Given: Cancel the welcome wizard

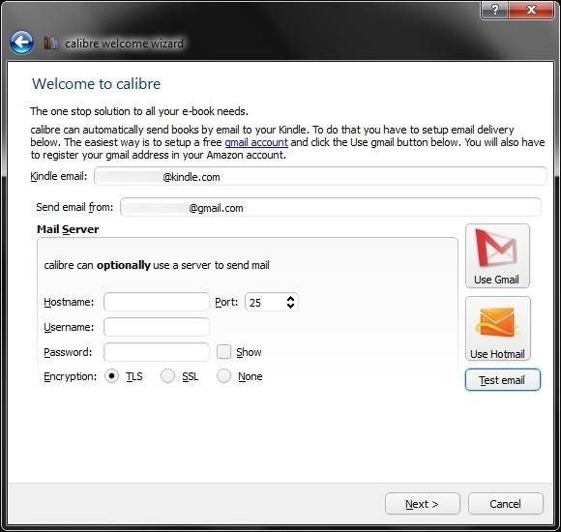Looking at the screenshot, I should click(x=505, y=504).
